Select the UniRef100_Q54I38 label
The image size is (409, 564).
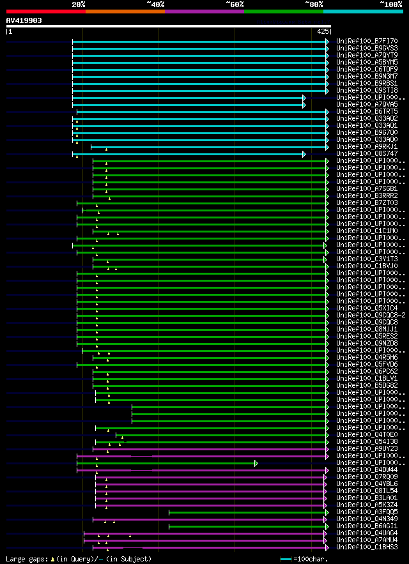367,441
